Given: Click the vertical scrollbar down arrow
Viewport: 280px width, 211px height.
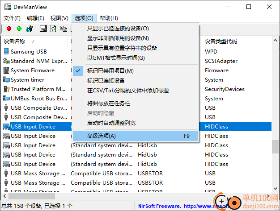Looking at the screenshot, I should pos(276,188).
